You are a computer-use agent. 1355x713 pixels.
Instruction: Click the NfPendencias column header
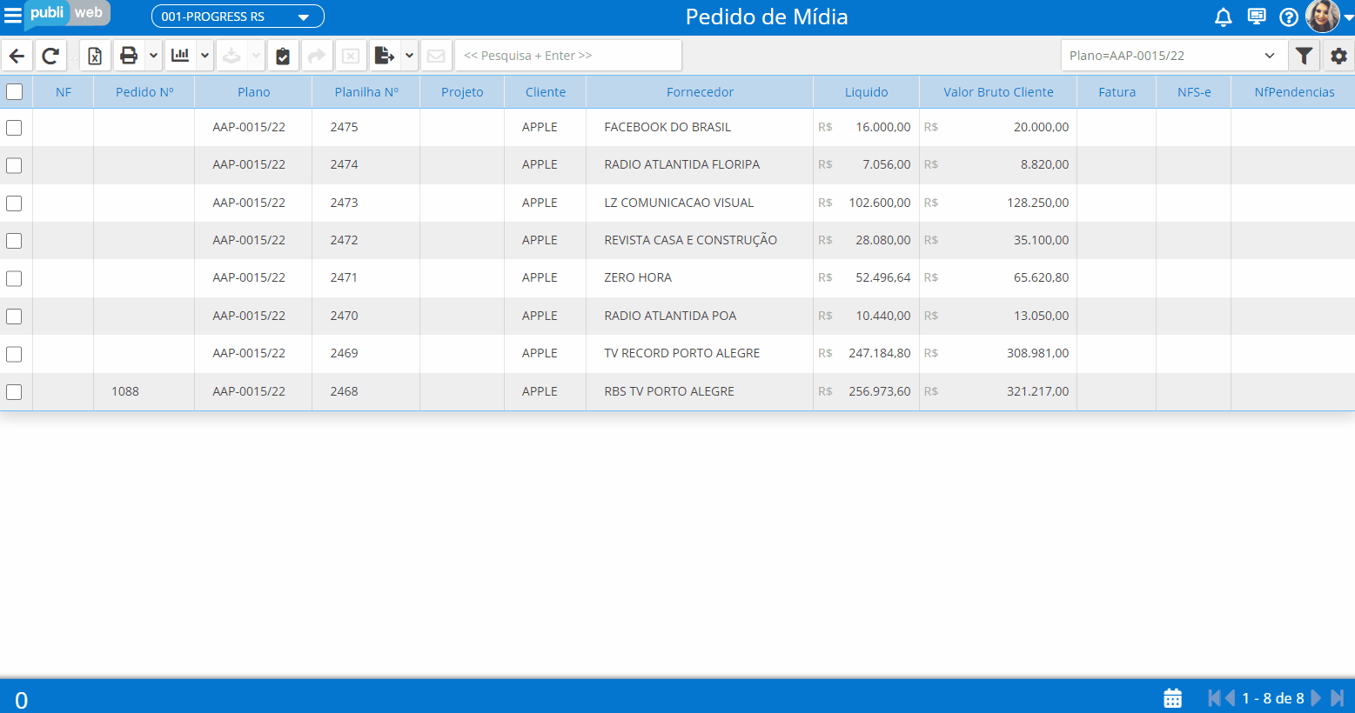(1294, 92)
